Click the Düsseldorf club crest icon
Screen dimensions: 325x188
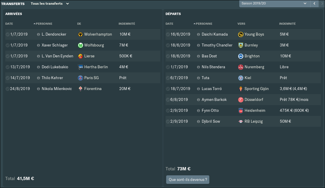tap(241, 100)
